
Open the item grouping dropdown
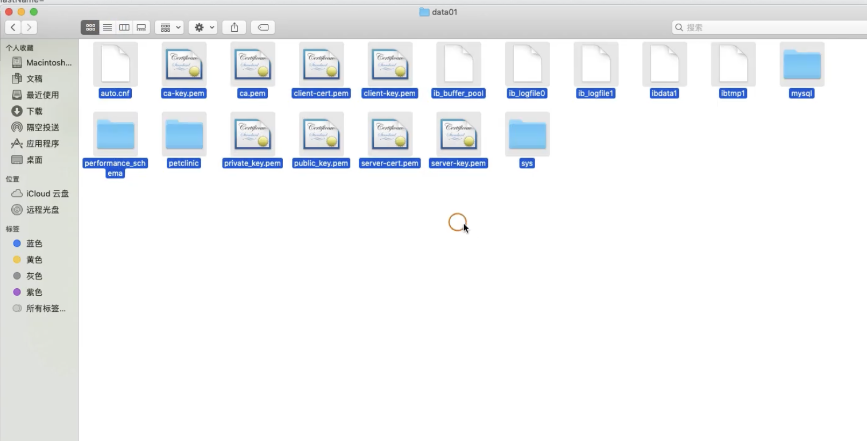point(170,27)
